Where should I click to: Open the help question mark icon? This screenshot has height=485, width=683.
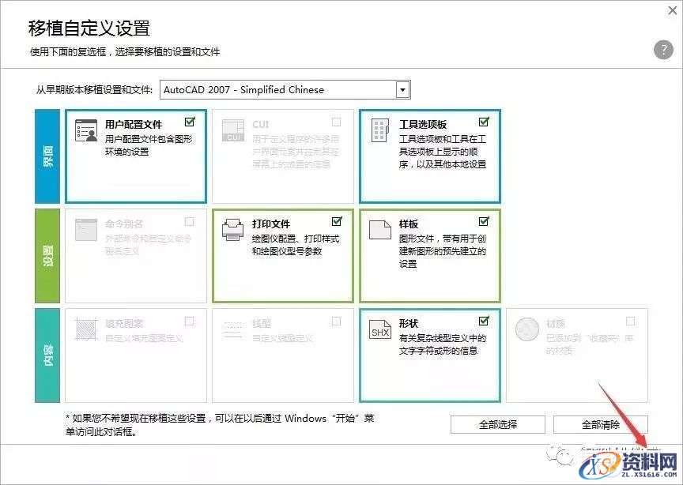coord(662,50)
